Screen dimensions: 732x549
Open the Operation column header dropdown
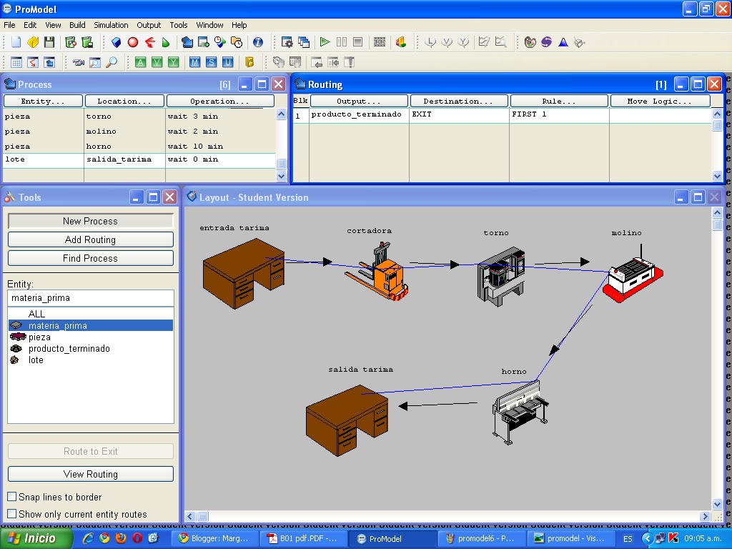point(220,100)
